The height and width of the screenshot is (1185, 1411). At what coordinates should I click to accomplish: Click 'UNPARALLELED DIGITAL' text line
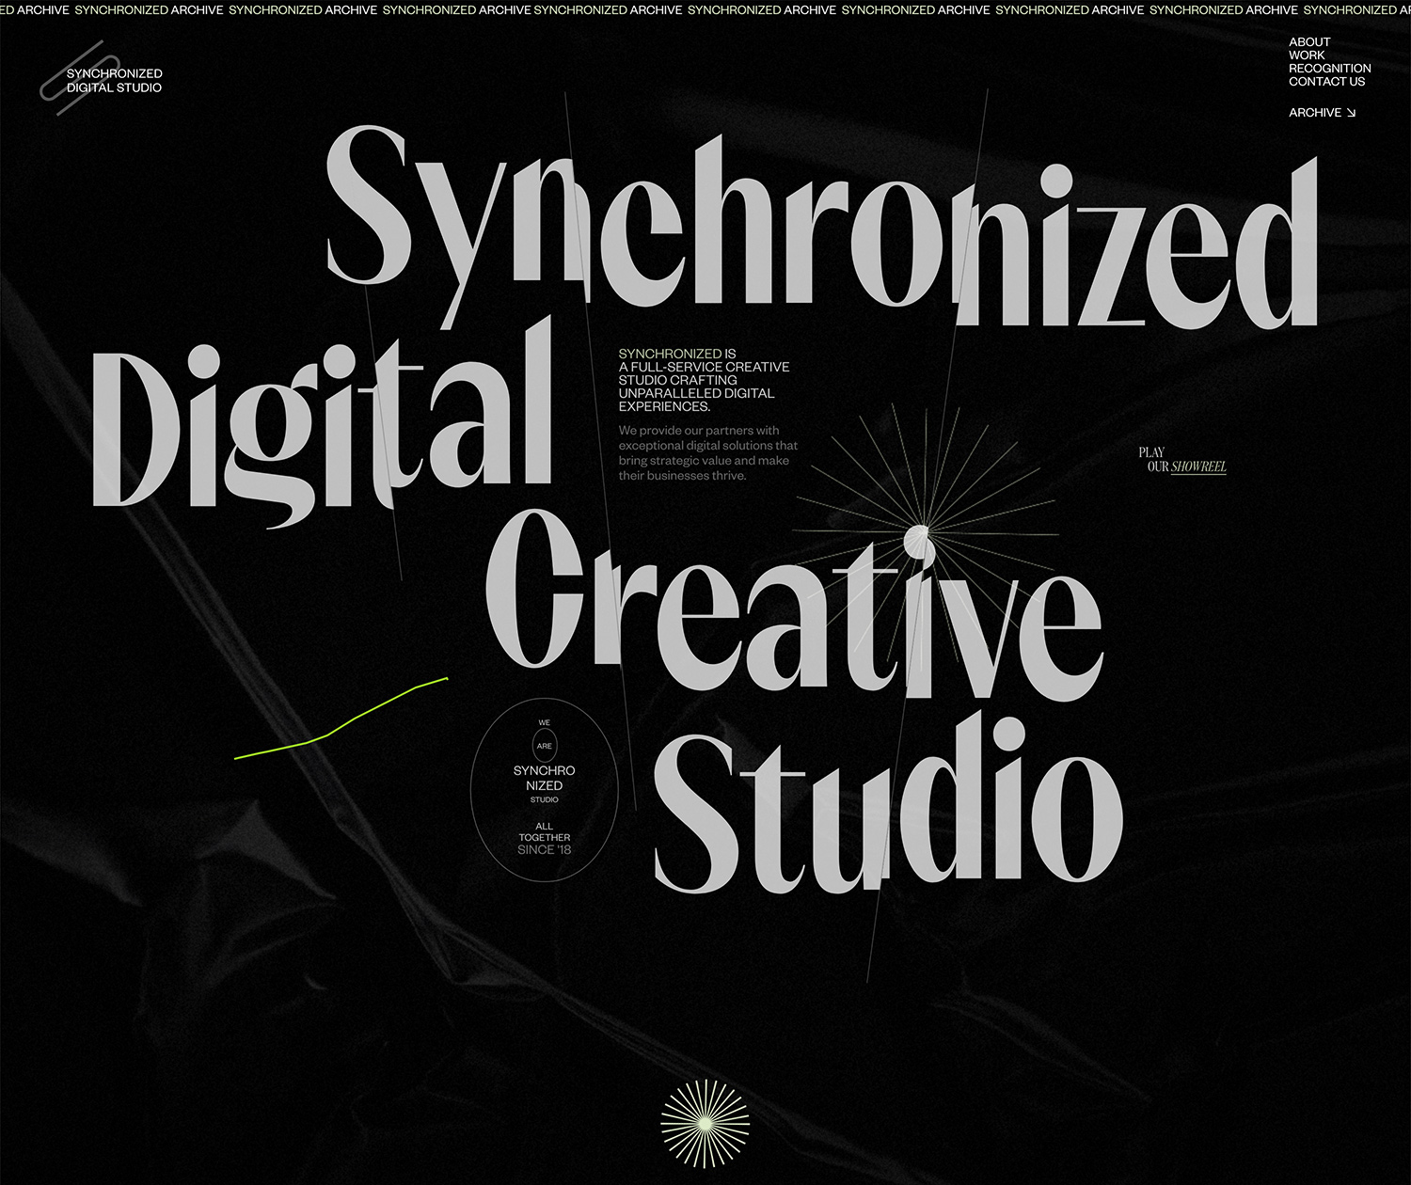click(x=696, y=393)
